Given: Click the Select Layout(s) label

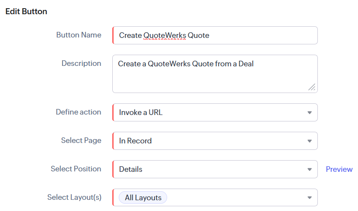Looking at the screenshot, I should tap(74, 197).
